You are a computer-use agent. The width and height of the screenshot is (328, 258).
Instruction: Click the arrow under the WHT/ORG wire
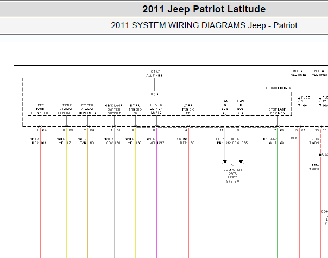click(241, 162)
